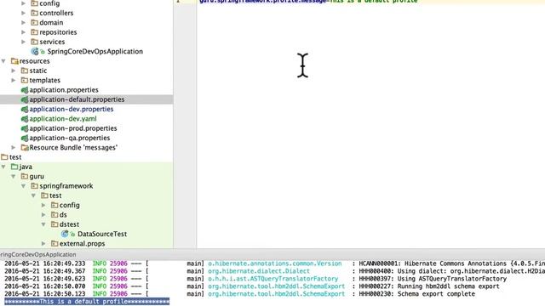Click 'Running hbm2ddl schema export' log message

coord(448,286)
